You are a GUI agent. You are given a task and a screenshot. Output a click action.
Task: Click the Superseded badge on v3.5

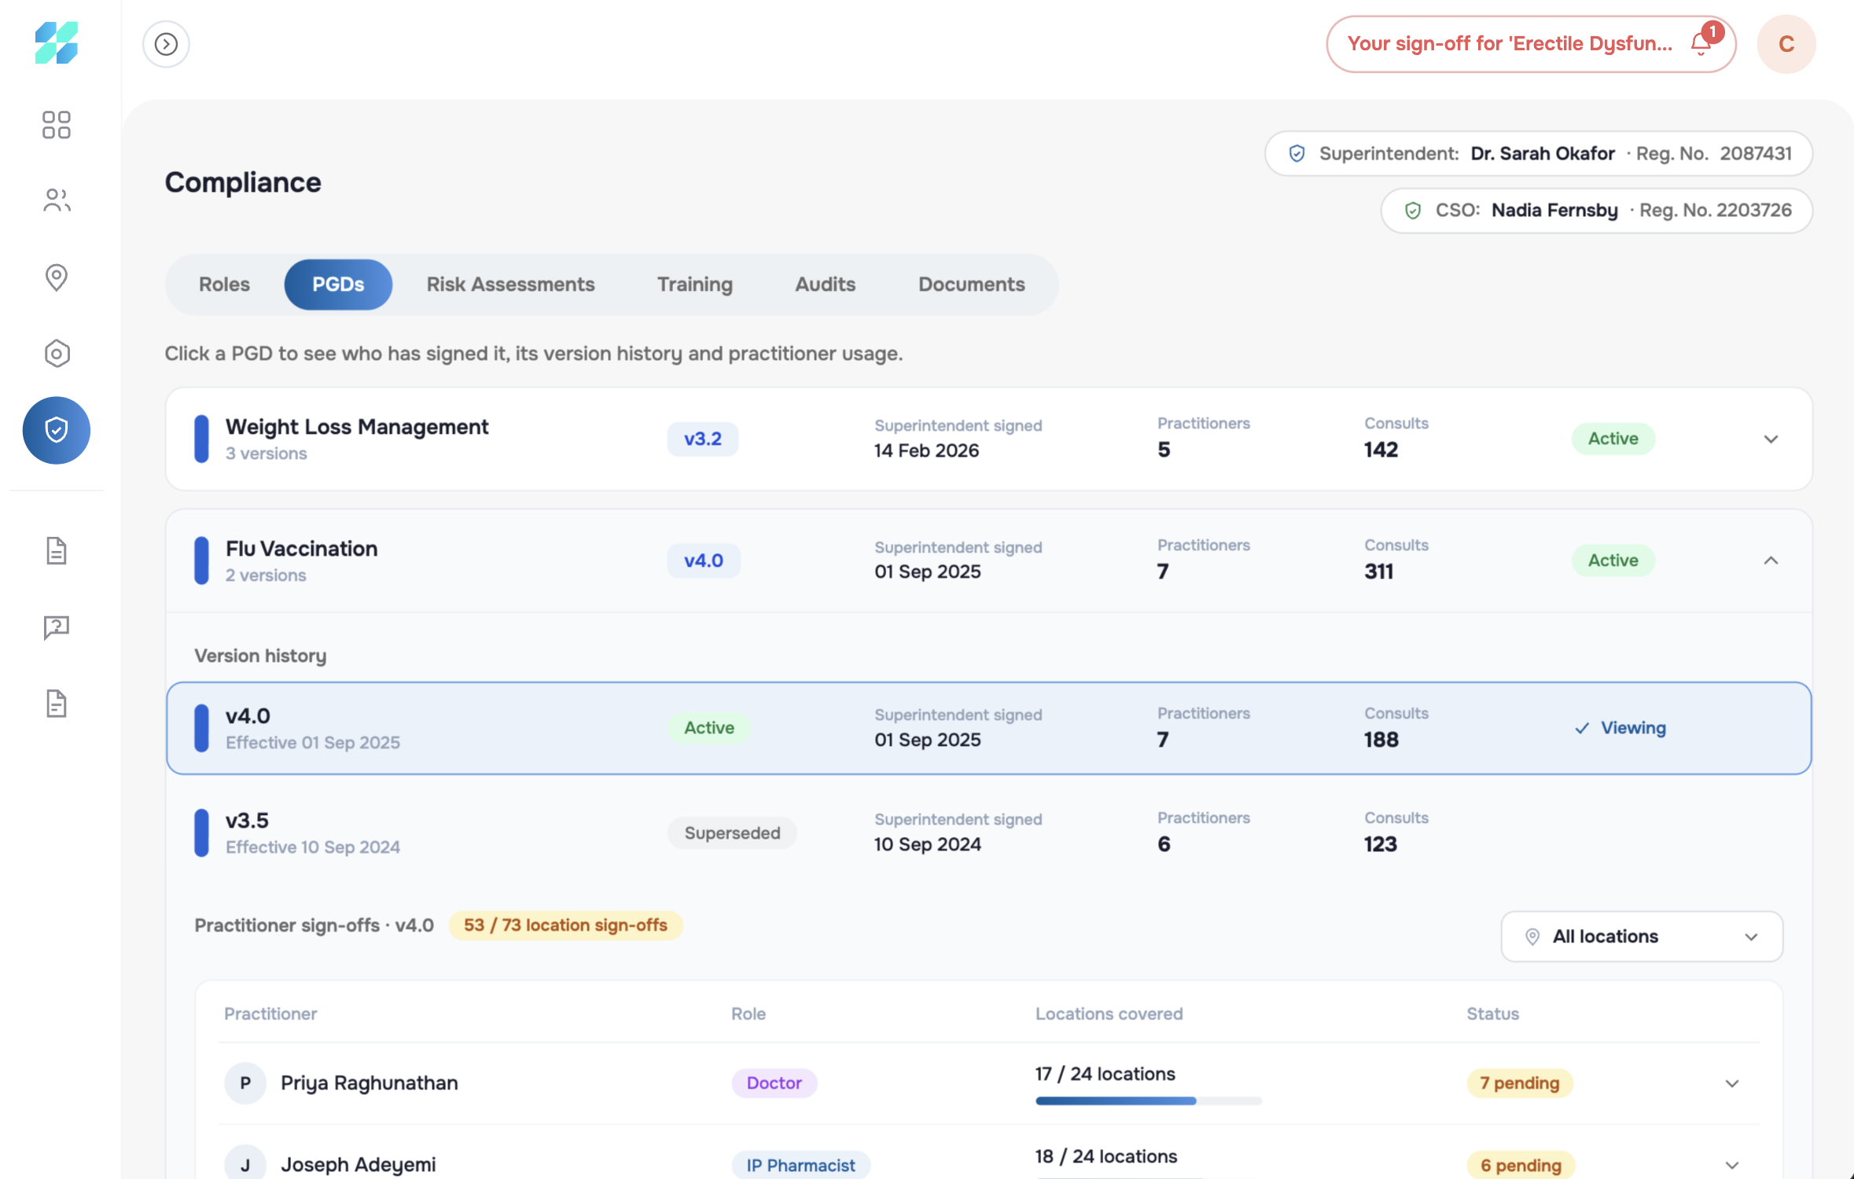pos(732,833)
